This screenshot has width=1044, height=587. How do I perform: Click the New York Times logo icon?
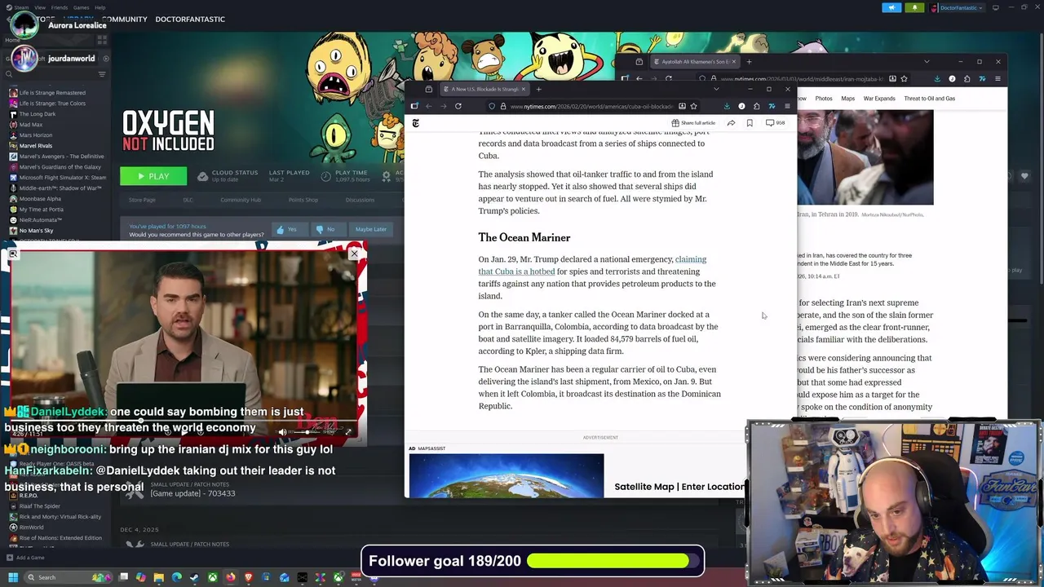[x=416, y=123]
